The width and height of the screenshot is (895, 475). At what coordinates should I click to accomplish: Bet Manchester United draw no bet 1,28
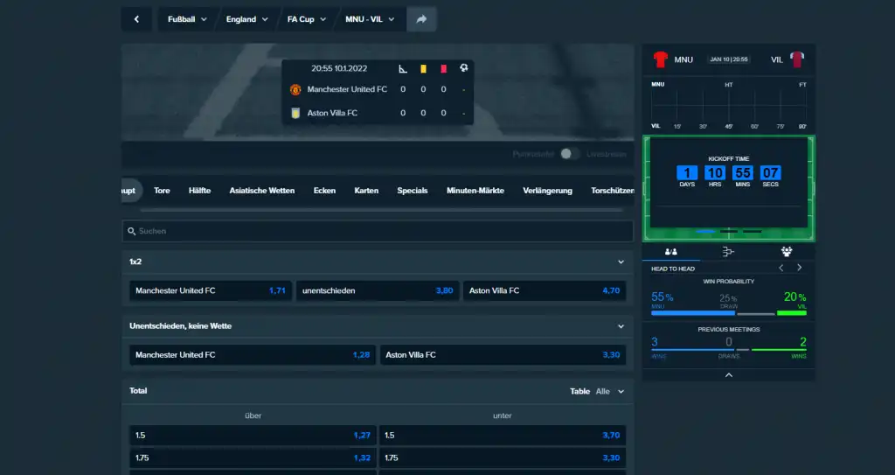click(253, 355)
